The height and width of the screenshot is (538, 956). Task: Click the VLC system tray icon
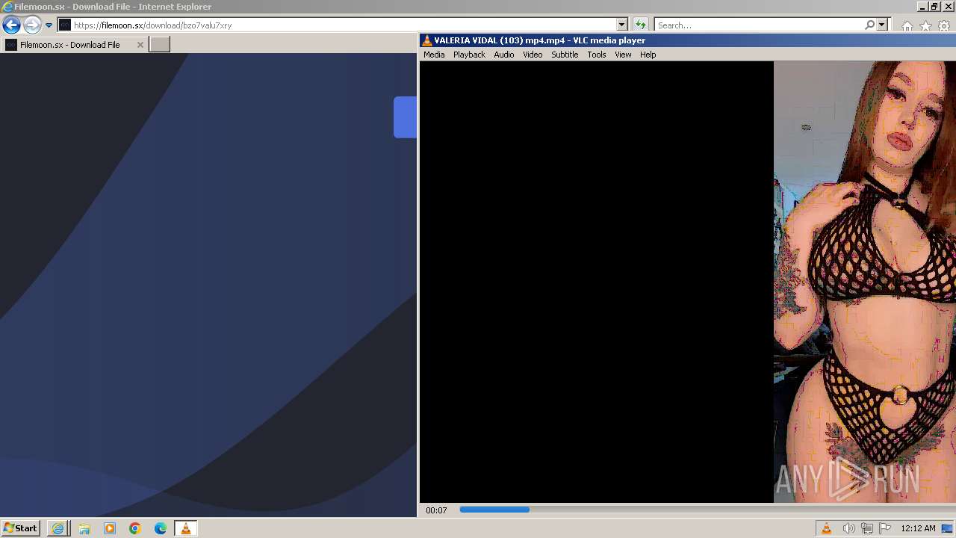coord(827,528)
